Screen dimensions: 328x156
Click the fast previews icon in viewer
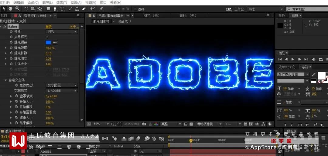251,124
